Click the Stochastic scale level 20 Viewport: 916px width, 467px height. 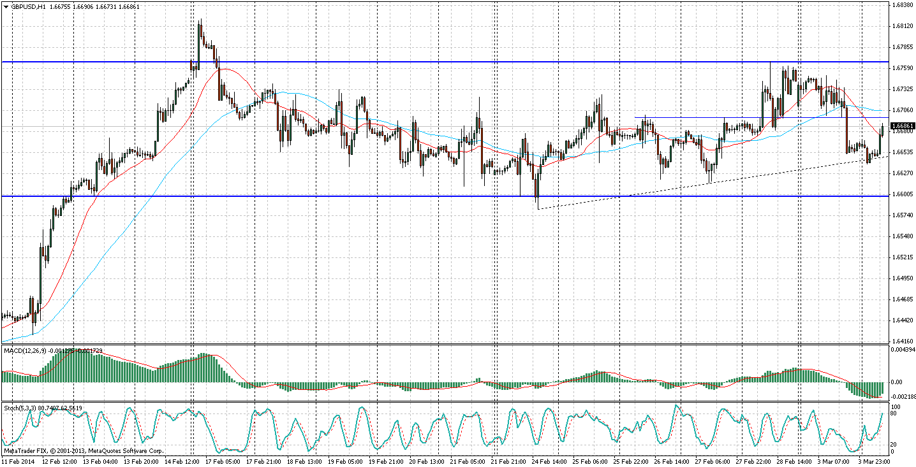pyautogui.click(x=894, y=444)
